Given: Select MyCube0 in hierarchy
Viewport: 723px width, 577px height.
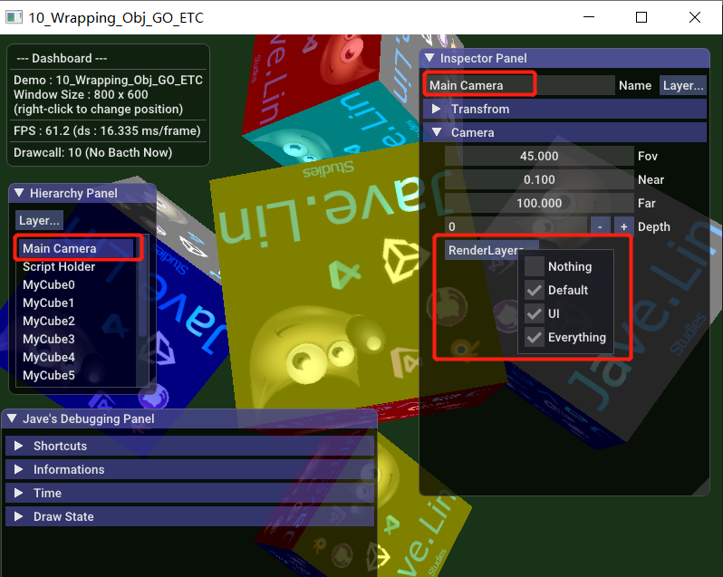Looking at the screenshot, I should click(76, 284).
